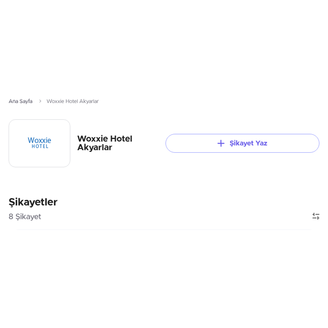Select the Woxxie Hotel Akyarlar breadcrumb item
This screenshot has width=328, height=328.
(x=72, y=101)
